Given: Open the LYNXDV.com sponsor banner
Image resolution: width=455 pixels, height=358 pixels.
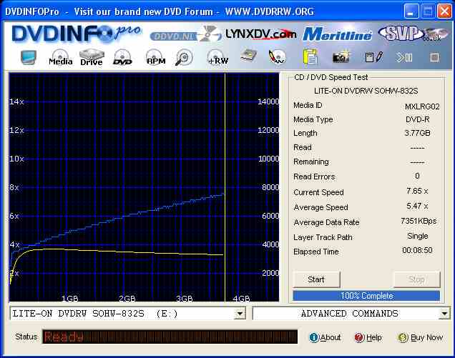Looking at the screenshot, I should coord(260,34).
